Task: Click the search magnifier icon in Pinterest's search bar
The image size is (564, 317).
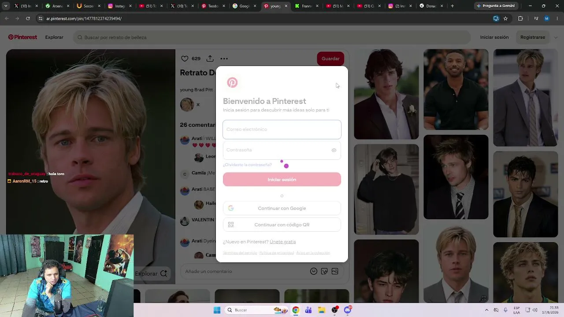Action: [x=80, y=37]
